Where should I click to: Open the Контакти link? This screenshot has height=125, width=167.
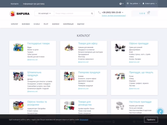tap(15, 4)
